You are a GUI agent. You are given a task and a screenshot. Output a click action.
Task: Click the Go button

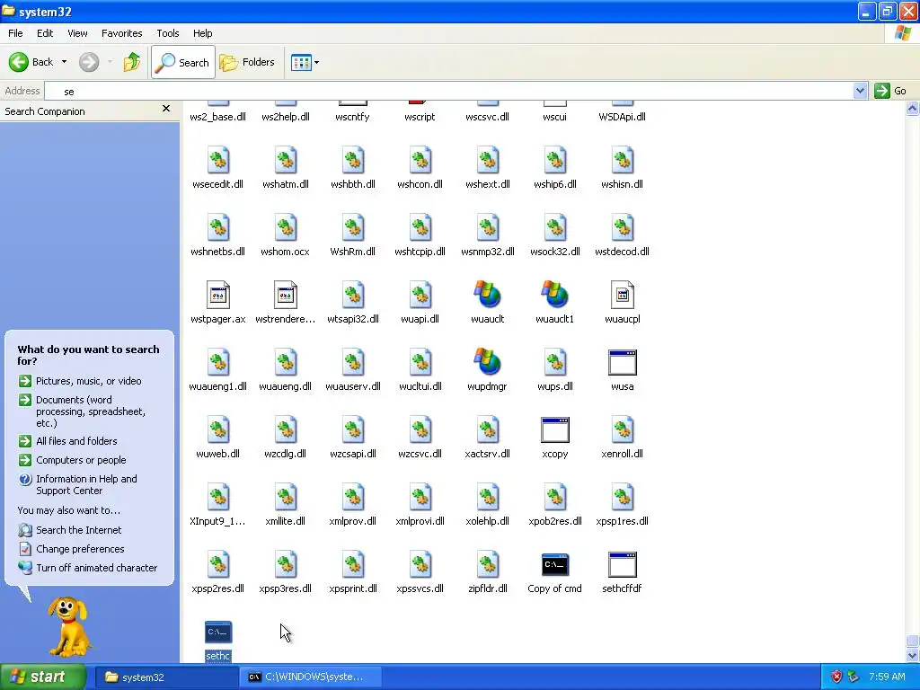tap(890, 91)
